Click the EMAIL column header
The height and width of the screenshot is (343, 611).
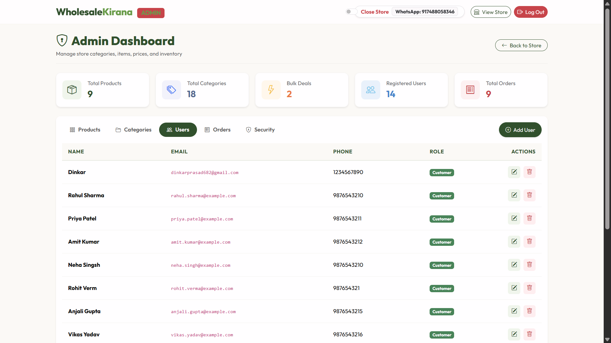[x=179, y=151]
